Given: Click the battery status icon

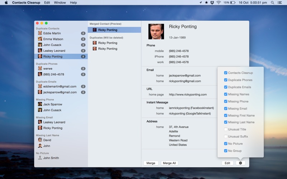Looking at the screenshot, I should (x=232, y=3).
